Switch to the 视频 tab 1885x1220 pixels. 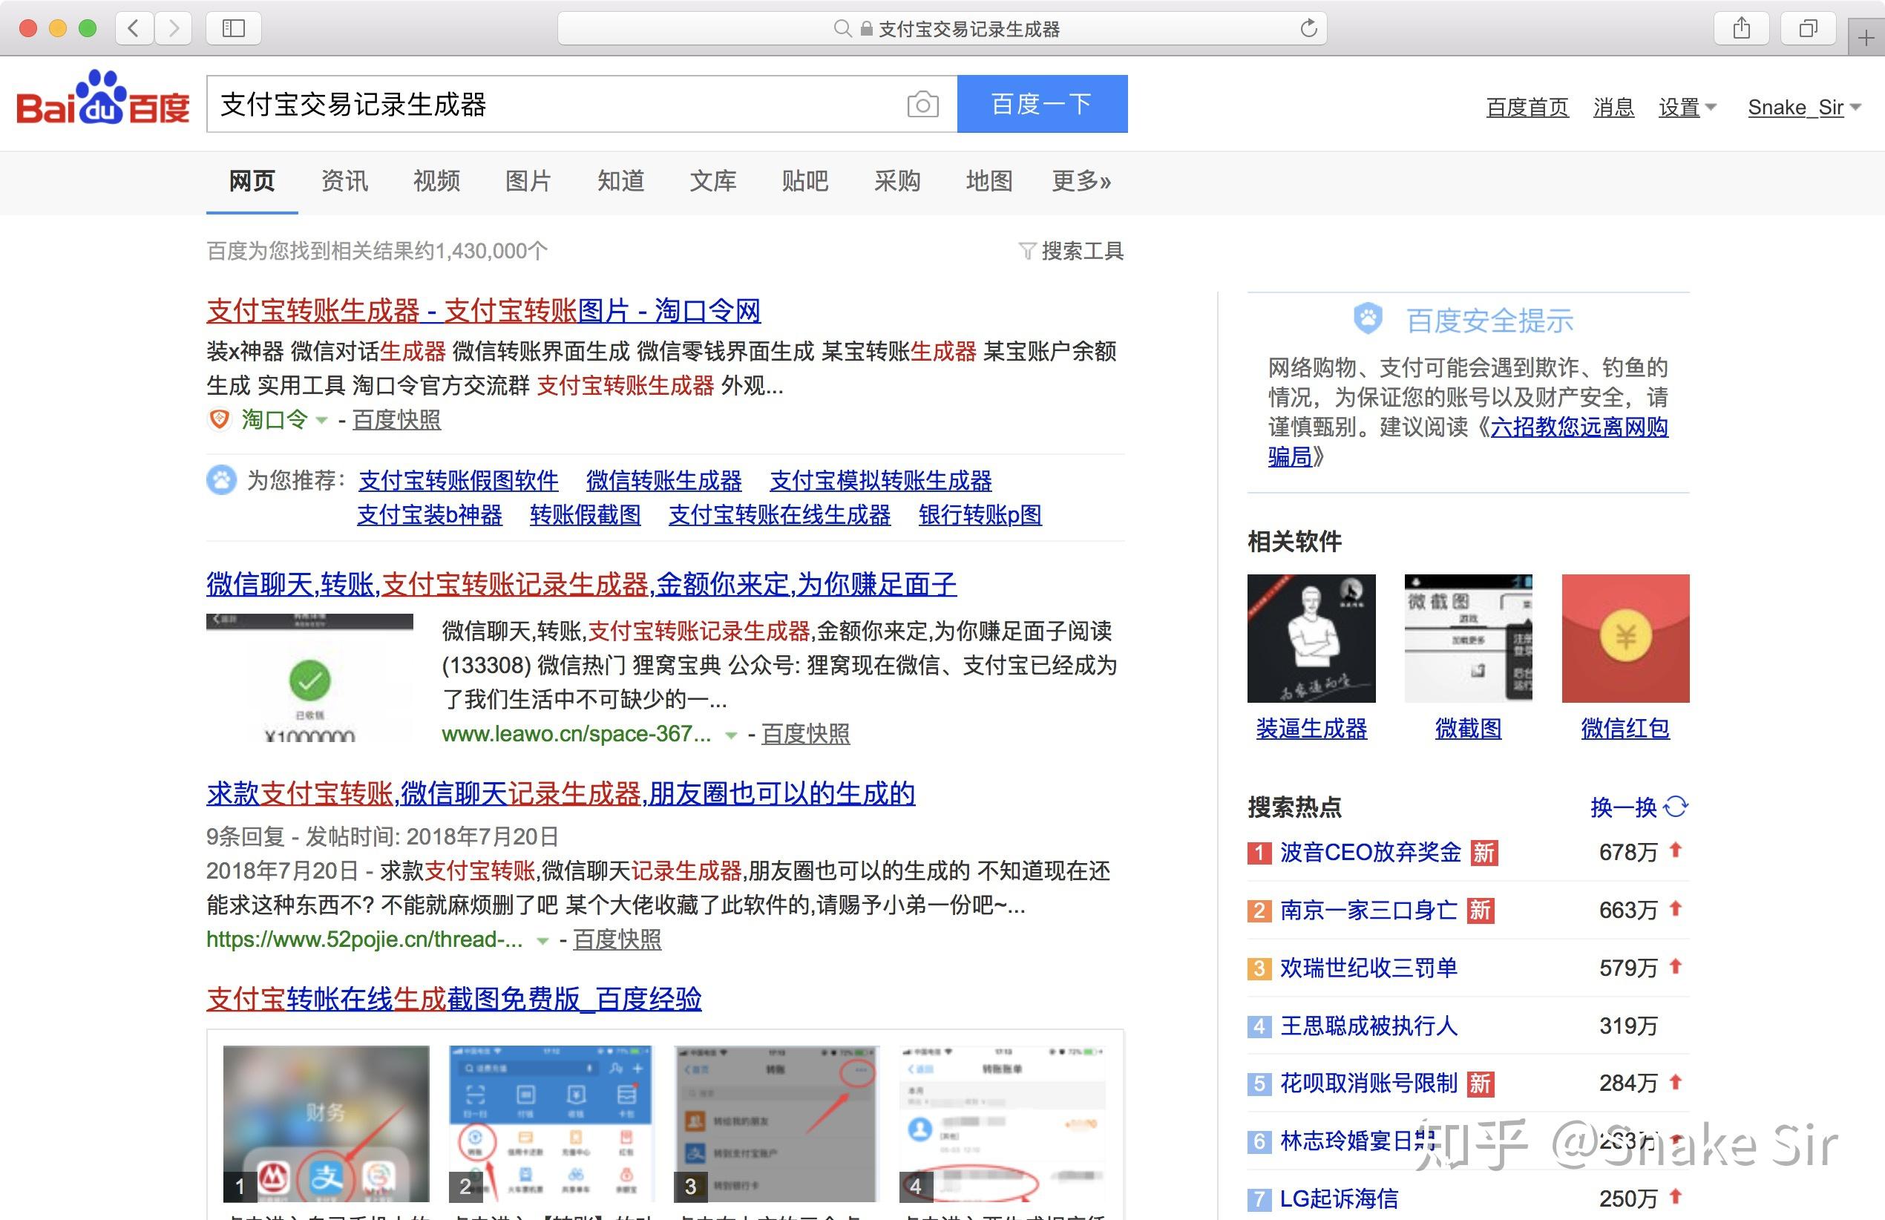(436, 180)
